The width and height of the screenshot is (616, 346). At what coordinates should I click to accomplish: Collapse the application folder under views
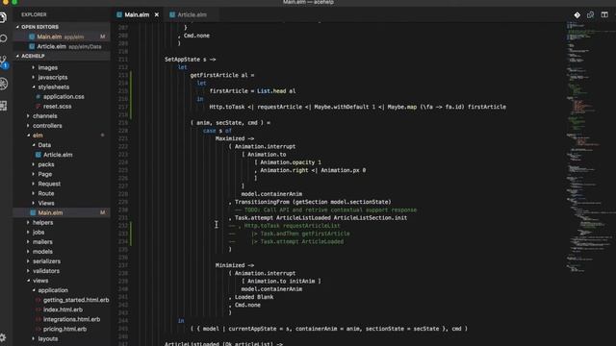[x=53, y=290]
